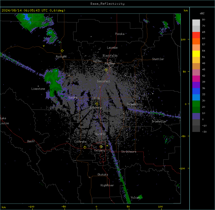The width and height of the screenshot is (215, 210).
Task: Click the Calgary city label
Action: (100, 150)
